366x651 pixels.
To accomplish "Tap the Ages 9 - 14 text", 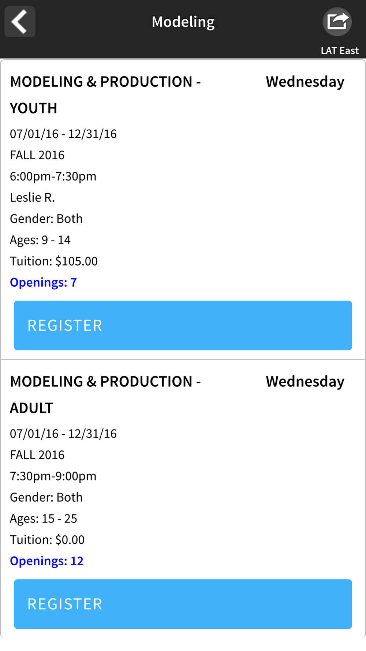I will (40, 240).
